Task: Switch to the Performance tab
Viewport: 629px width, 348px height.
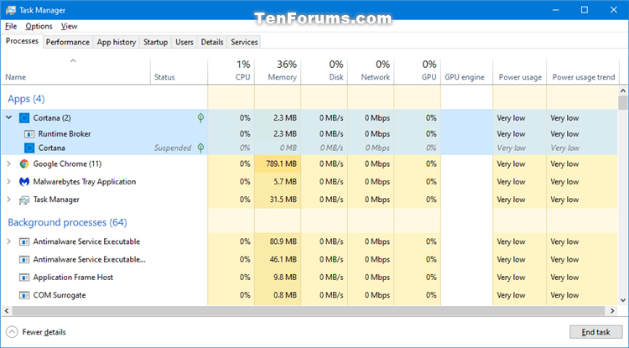Action: (67, 42)
